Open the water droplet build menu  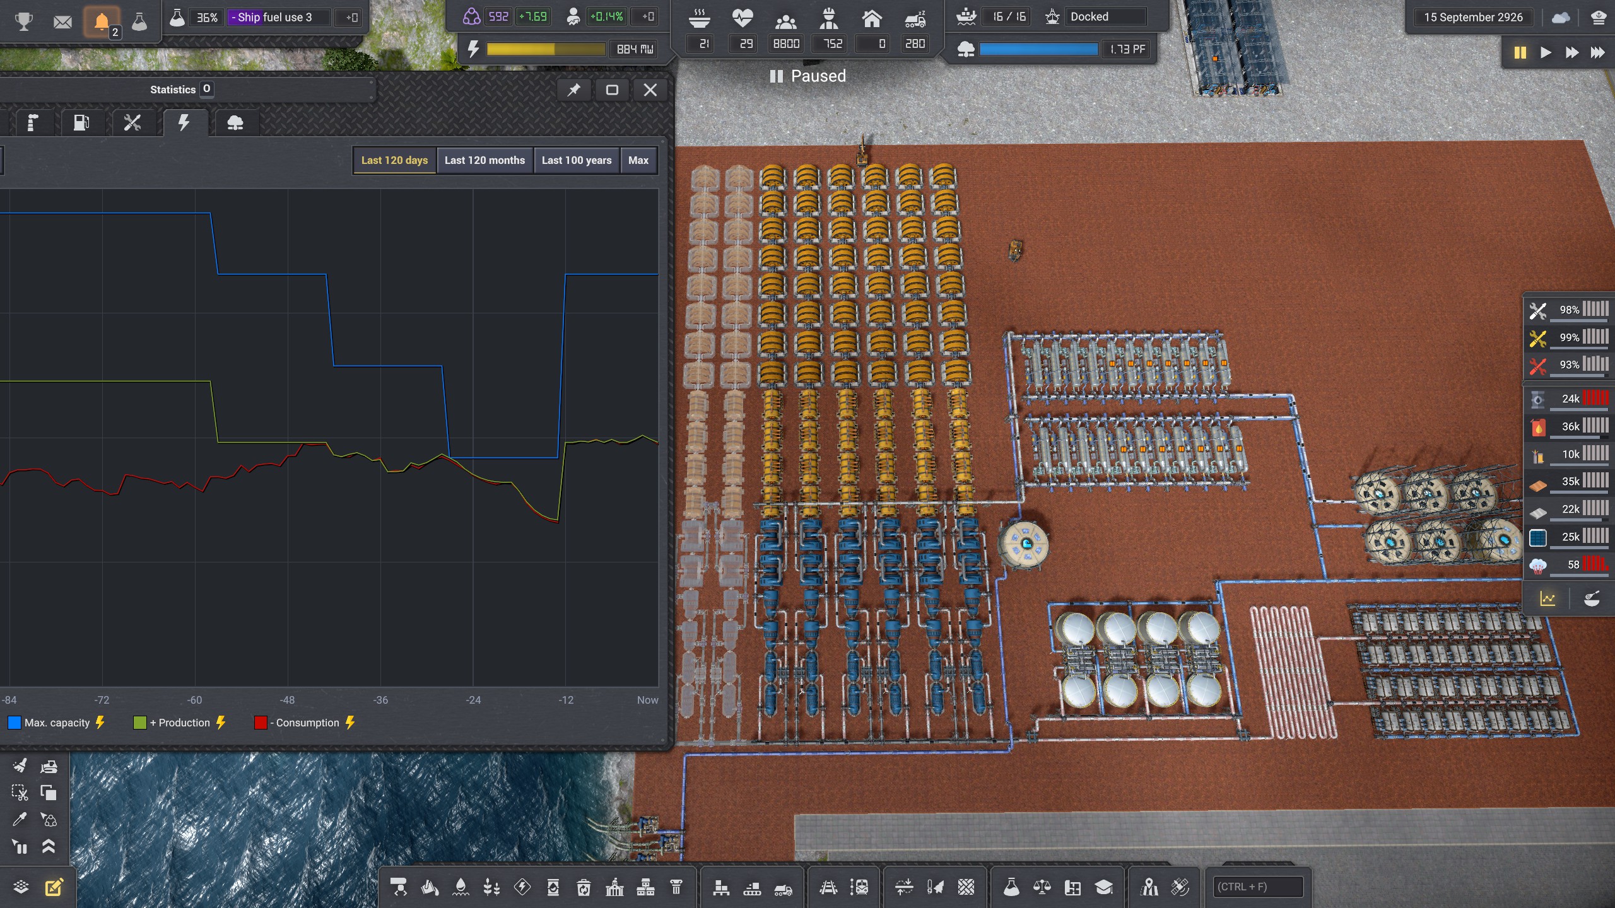(461, 887)
